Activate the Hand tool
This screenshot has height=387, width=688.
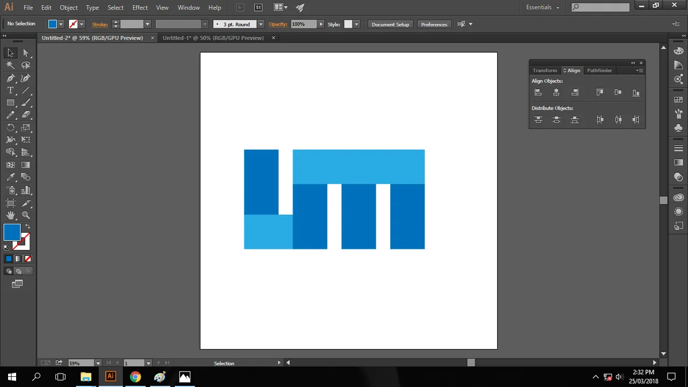coord(10,215)
